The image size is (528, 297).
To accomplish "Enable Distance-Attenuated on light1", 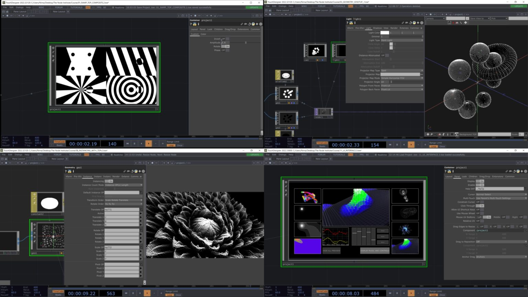I will [x=386, y=55].
